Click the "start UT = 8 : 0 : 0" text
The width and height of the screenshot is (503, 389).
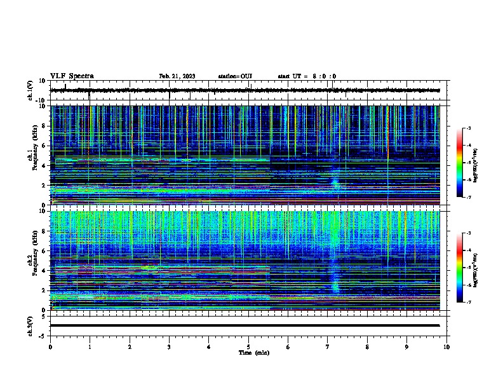tap(307, 76)
